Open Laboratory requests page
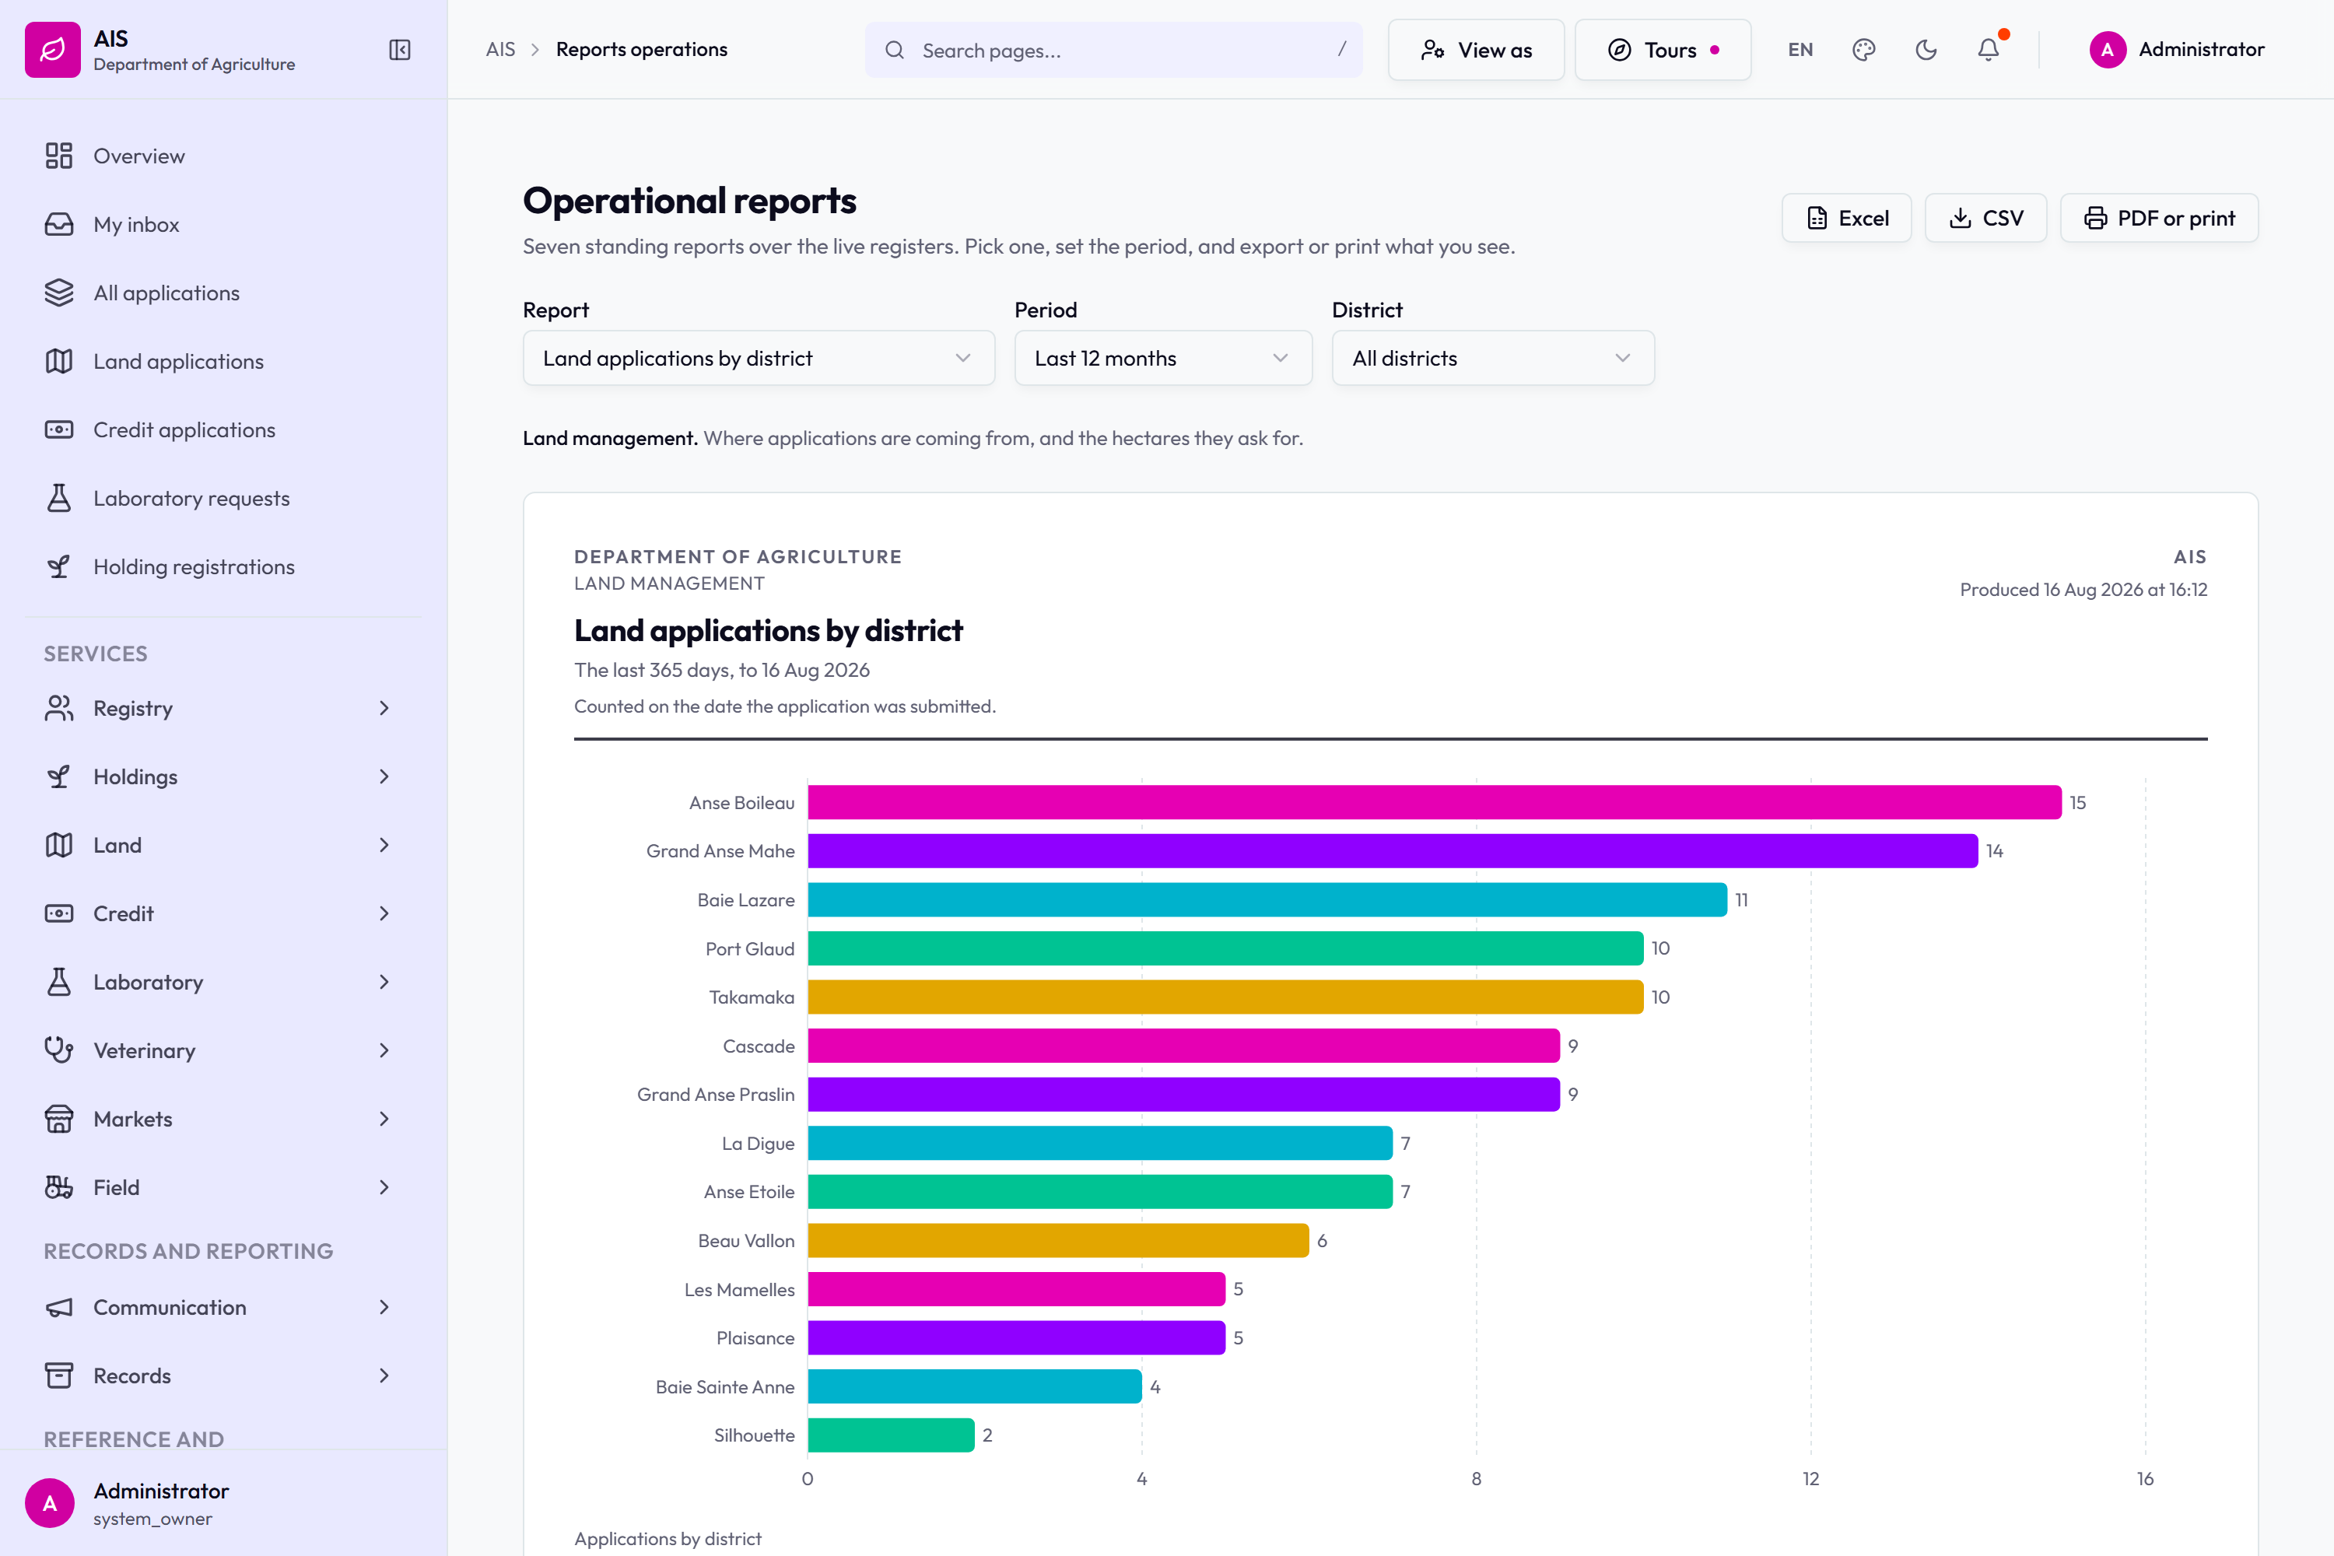 coord(223,498)
